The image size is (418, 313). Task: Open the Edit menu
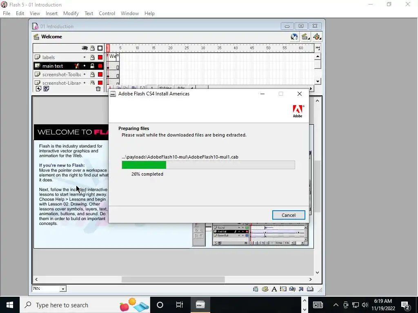[20, 13]
